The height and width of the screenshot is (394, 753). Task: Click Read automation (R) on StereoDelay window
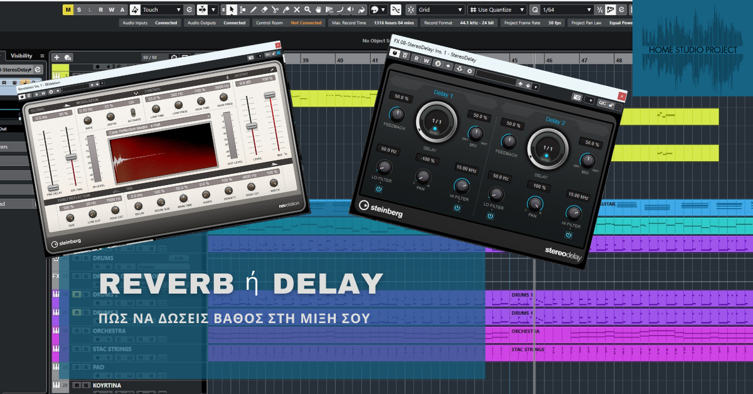point(416,60)
